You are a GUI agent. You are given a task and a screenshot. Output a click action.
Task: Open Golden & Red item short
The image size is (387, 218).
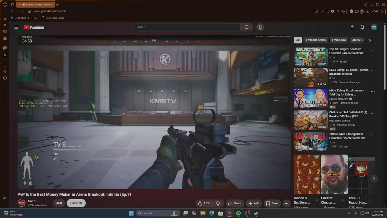(x=307, y=175)
